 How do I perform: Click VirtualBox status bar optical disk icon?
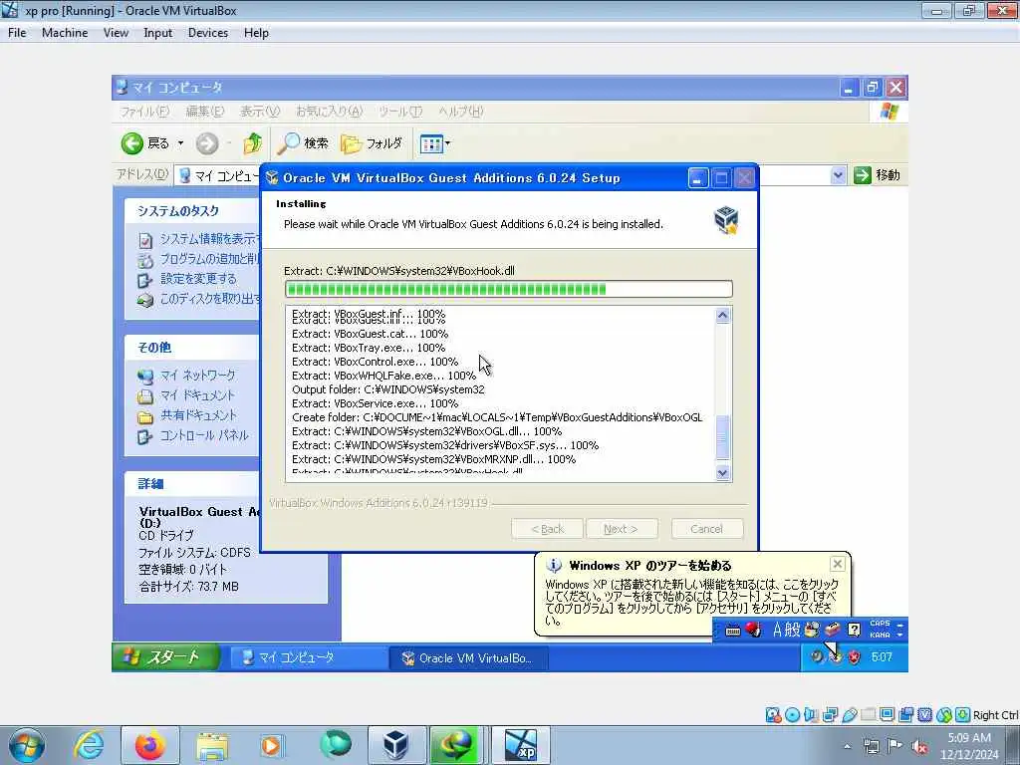[x=792, y=715]
